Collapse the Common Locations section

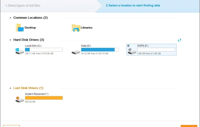pos(10,18)
